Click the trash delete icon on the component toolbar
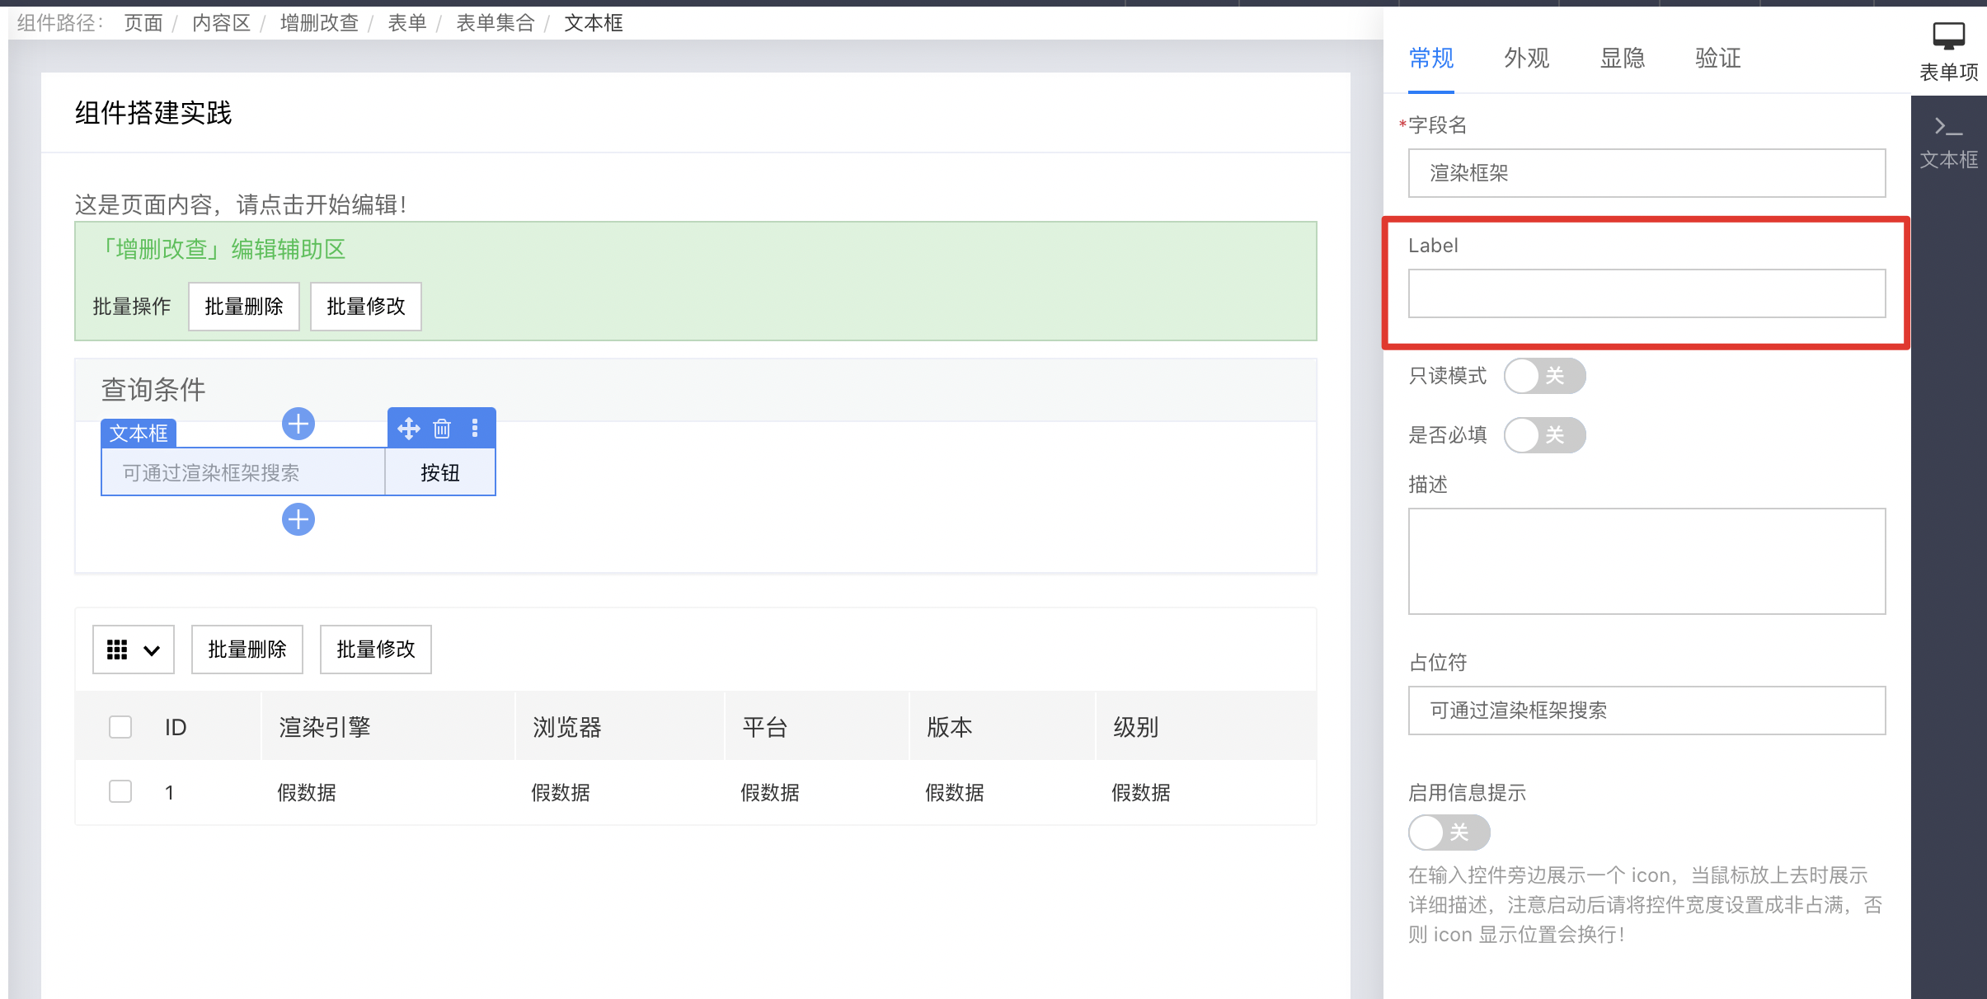Image resolution: width=1987 pixels, height=999 pixels. [442, 429]
